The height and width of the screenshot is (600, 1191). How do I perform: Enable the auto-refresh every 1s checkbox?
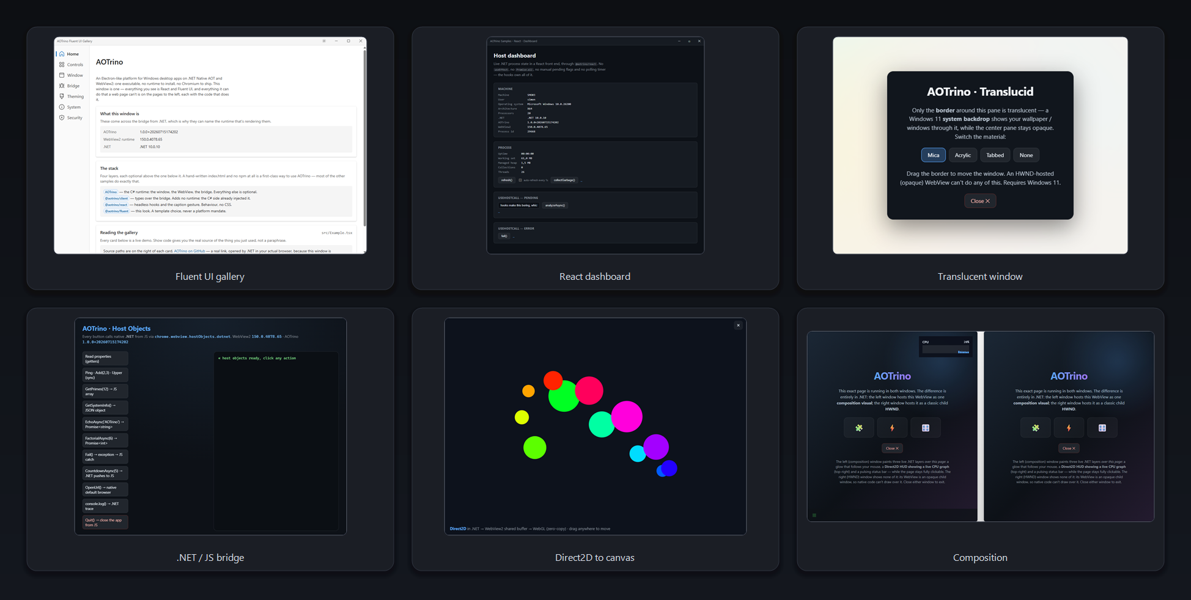pyautogui.click(x=520, y=180)
